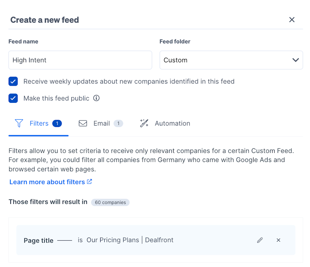Select the magic wand Automation icon
The image size is (310, 267).
click(144, 123)
